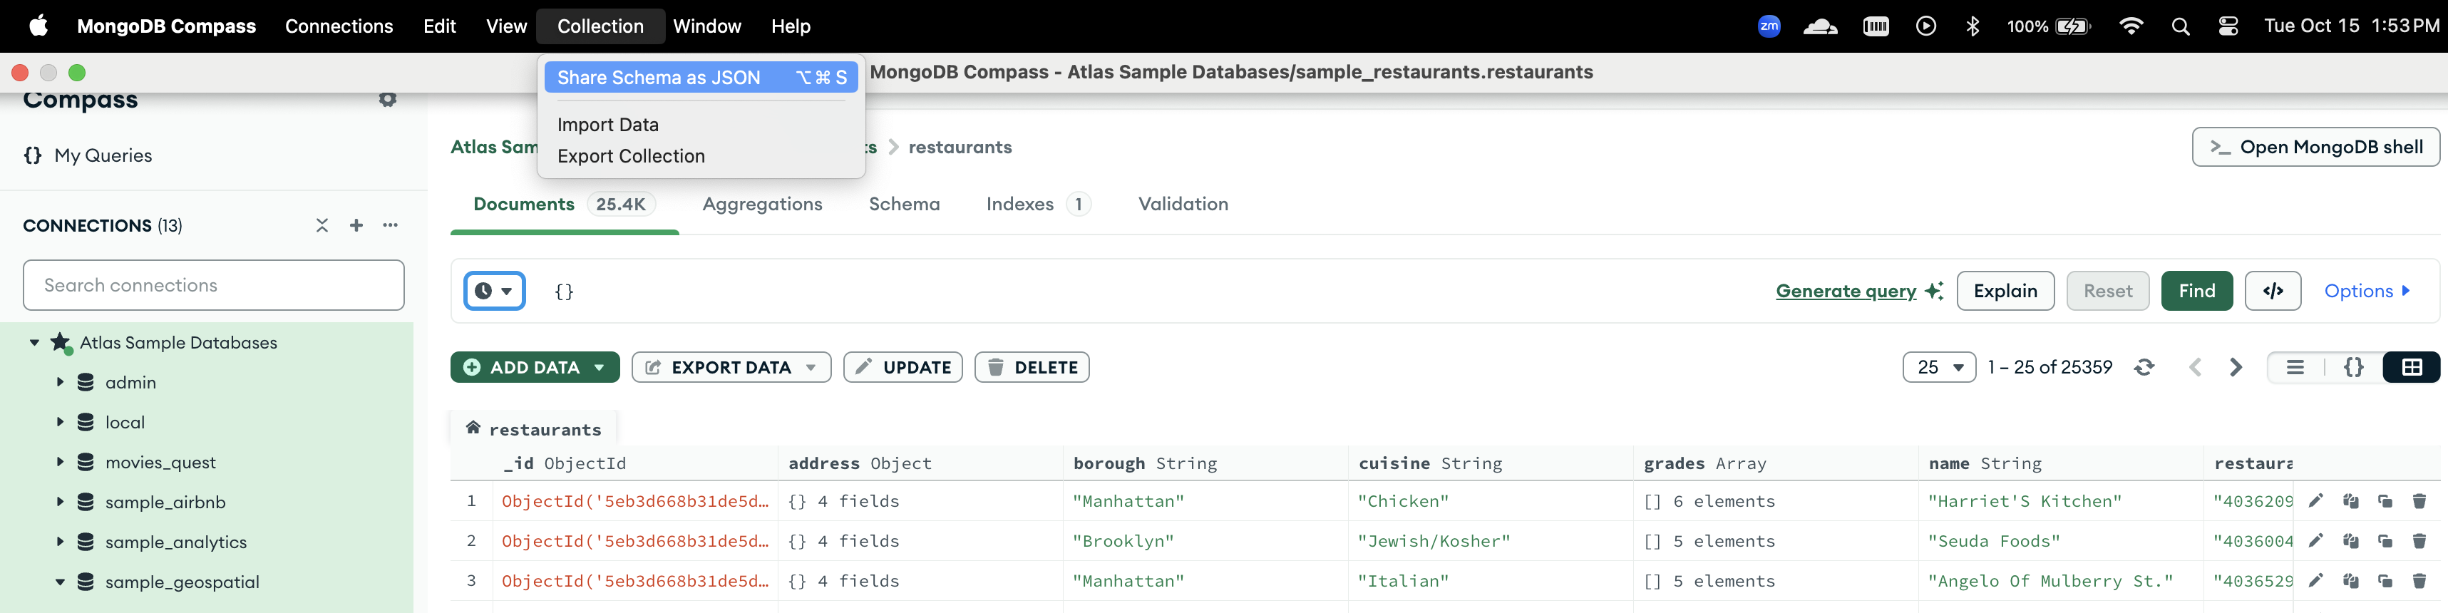This screenshot has width=2448, height=613.
Task: Add a new connection with plus icon
Action: (356, 225)
